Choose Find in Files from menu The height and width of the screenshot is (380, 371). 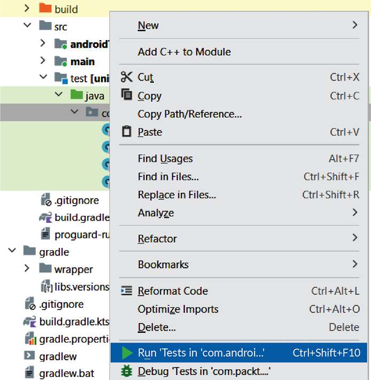pos(168,176)
